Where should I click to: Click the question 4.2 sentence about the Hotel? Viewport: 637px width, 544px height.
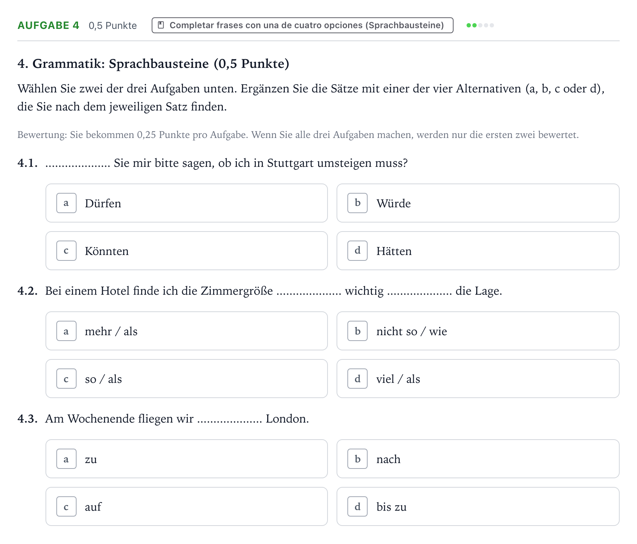[x=274, y=291]
